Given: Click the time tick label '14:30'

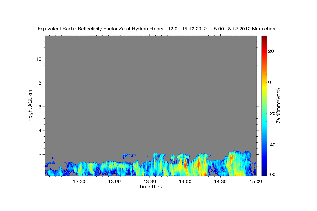Looking at the screenshot, I should [x=220, y=182].
